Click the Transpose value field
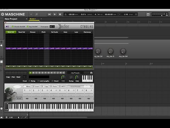 [52, 27]
